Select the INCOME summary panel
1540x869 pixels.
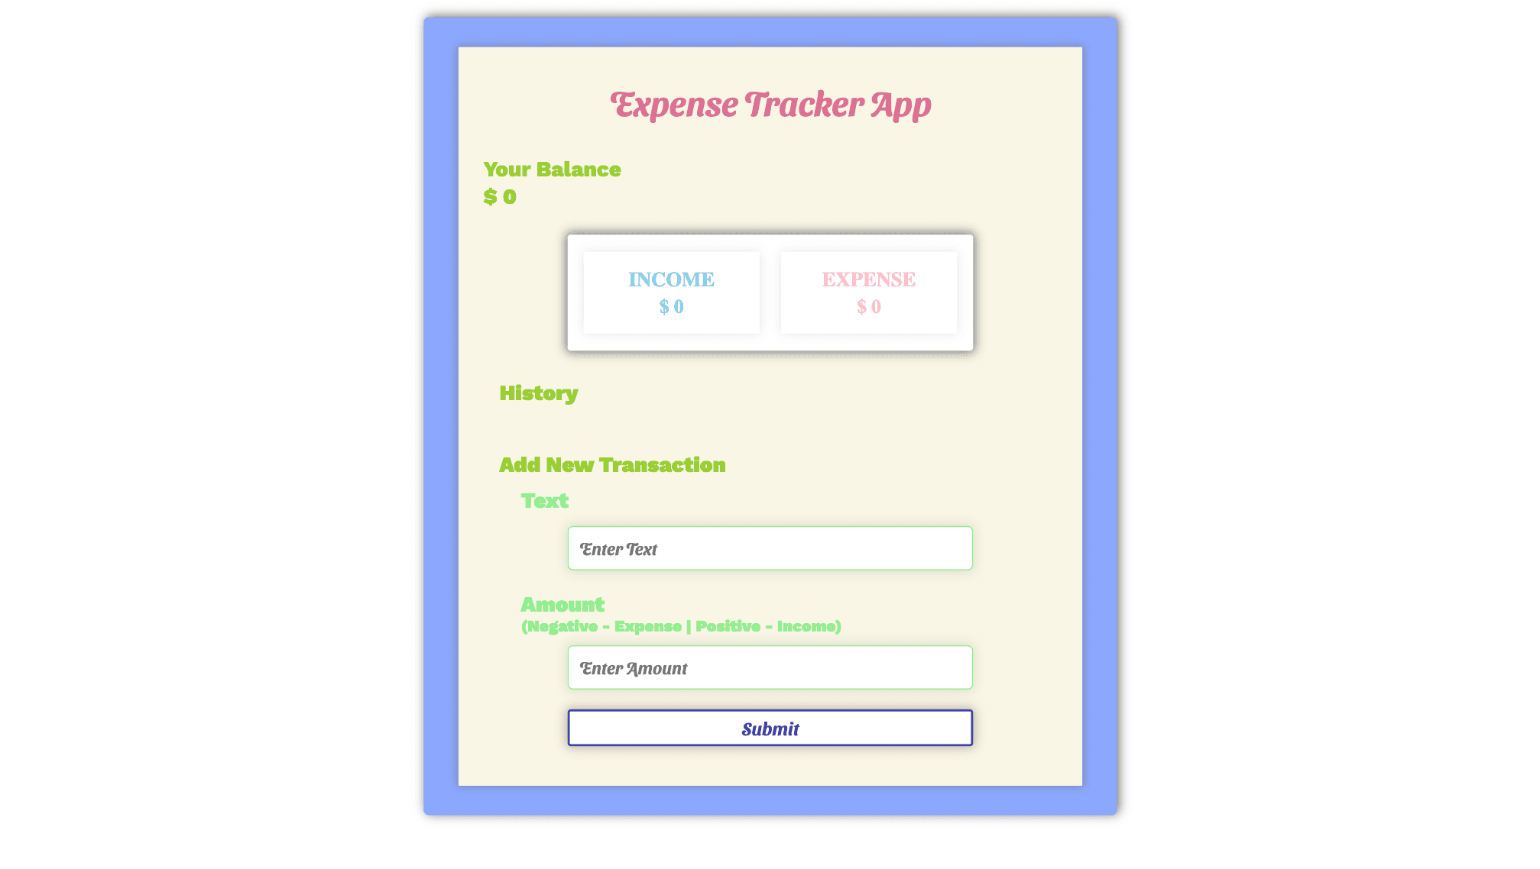(x=670, y=292)
